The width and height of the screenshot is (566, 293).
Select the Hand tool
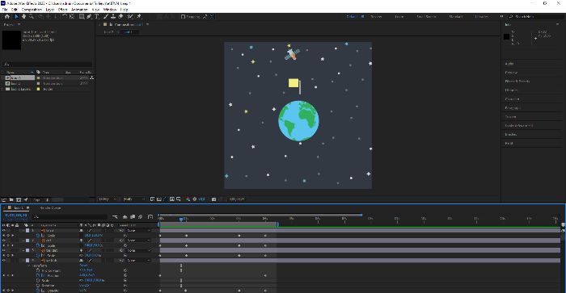[x=23, y=17]
